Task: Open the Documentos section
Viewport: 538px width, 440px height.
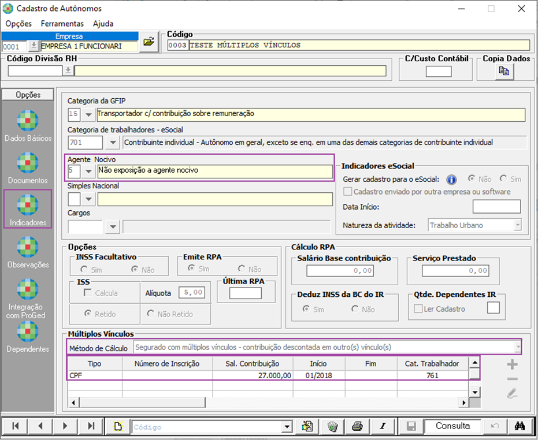Action: click(28, 168)
